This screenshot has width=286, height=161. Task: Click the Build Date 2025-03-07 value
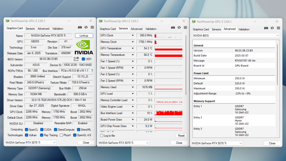pos(242,56)
